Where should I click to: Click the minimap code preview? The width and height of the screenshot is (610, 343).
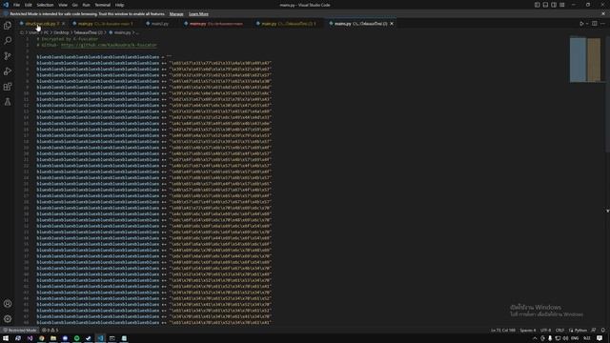tap(585, 59)
